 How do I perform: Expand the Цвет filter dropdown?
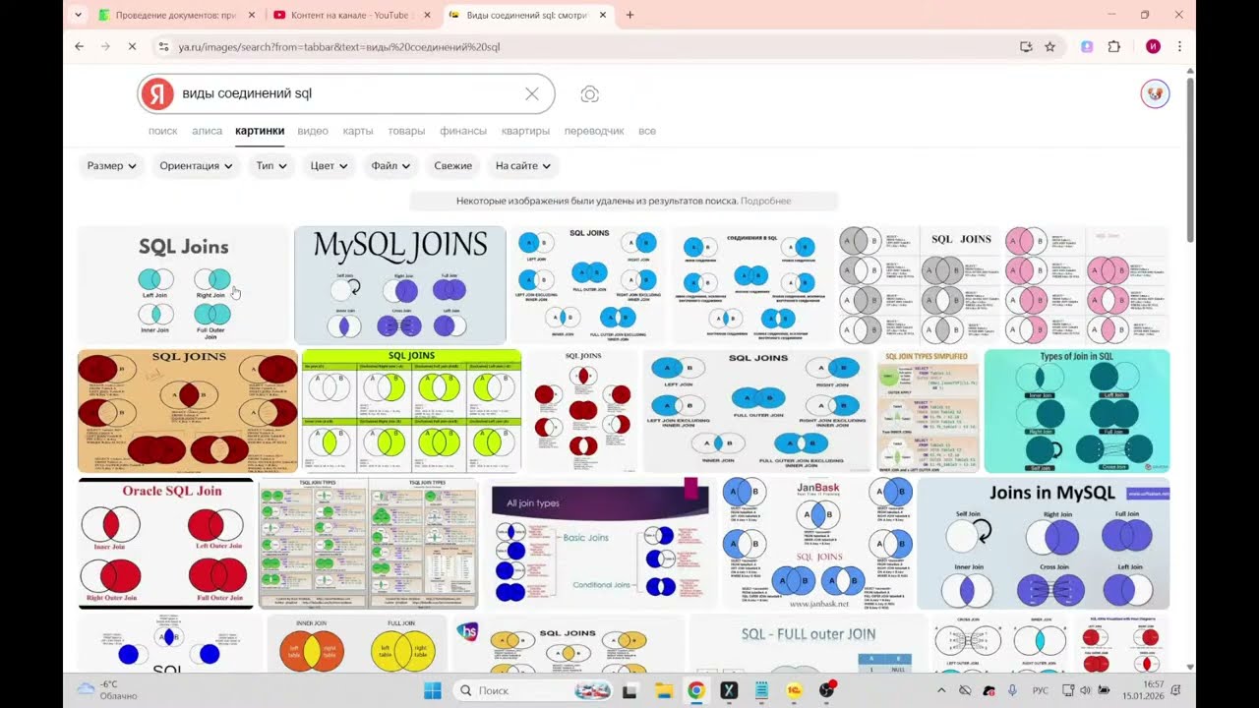(329, 165)
